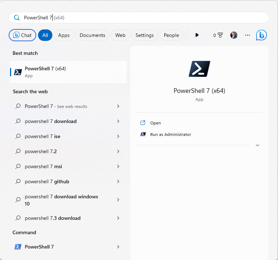Open the rewards trophy icon

220,35
